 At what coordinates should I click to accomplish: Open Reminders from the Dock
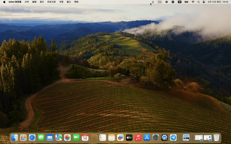pos(103,138)
